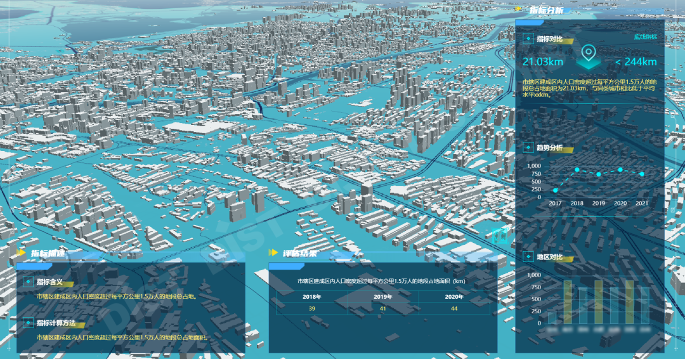Click the first yellow bar in 地区对比
This screenshot has width=685, height=359.
[568, 303]
